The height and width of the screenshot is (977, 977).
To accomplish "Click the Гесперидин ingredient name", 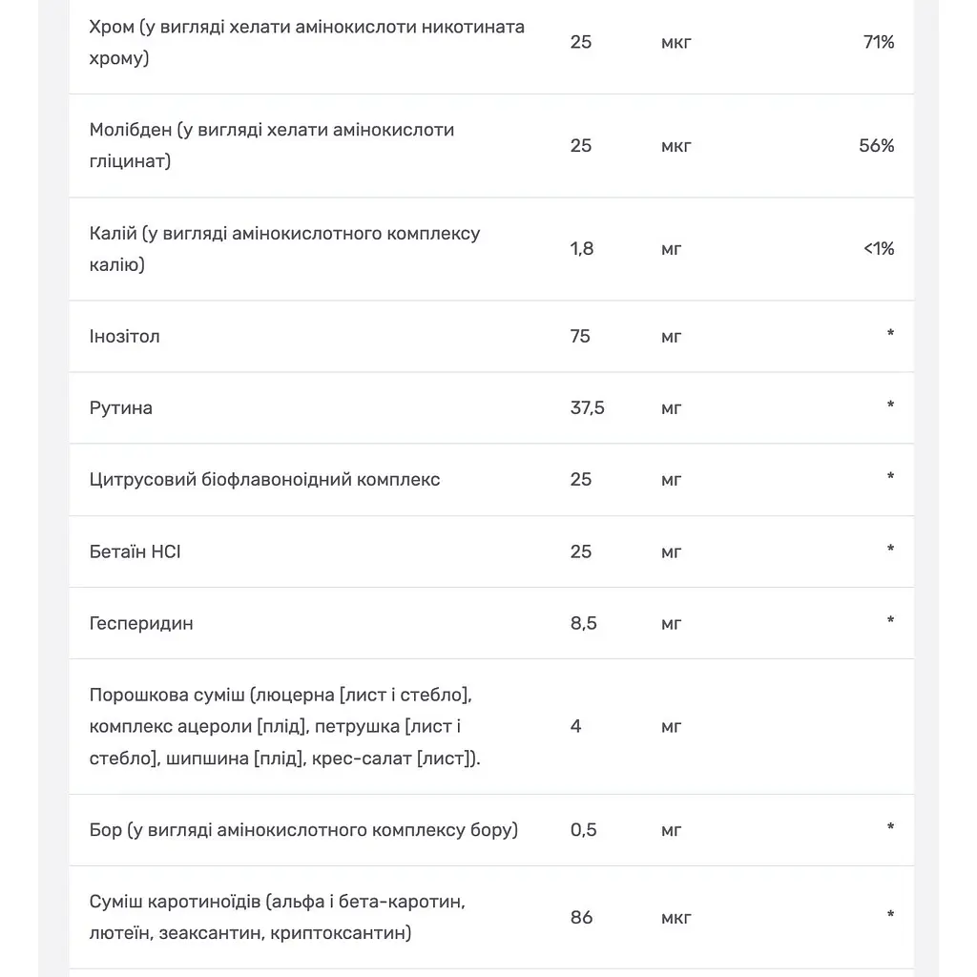I will [141, 623].
